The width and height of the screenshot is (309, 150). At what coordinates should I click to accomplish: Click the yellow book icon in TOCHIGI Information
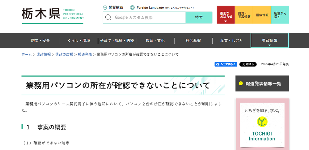[262, 122]
